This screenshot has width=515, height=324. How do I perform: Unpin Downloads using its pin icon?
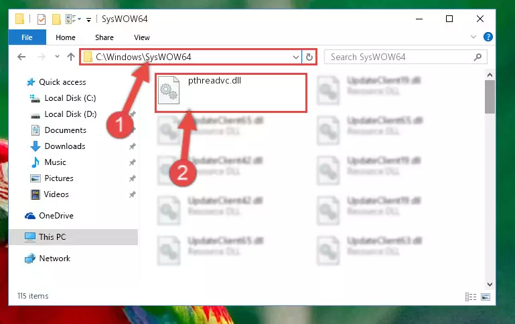(x=133, y=146)
